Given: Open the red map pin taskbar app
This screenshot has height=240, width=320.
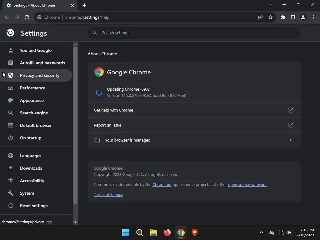Looking at the screenshot, I should click(195, 232).
